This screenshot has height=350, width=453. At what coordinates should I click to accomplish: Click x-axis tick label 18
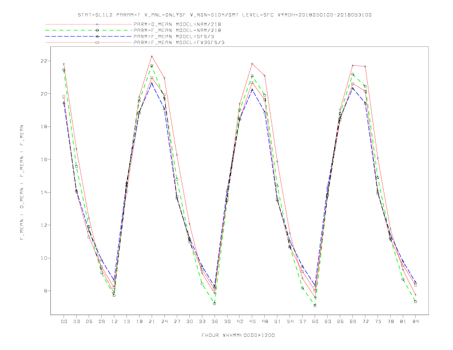[x=139, y=321]
